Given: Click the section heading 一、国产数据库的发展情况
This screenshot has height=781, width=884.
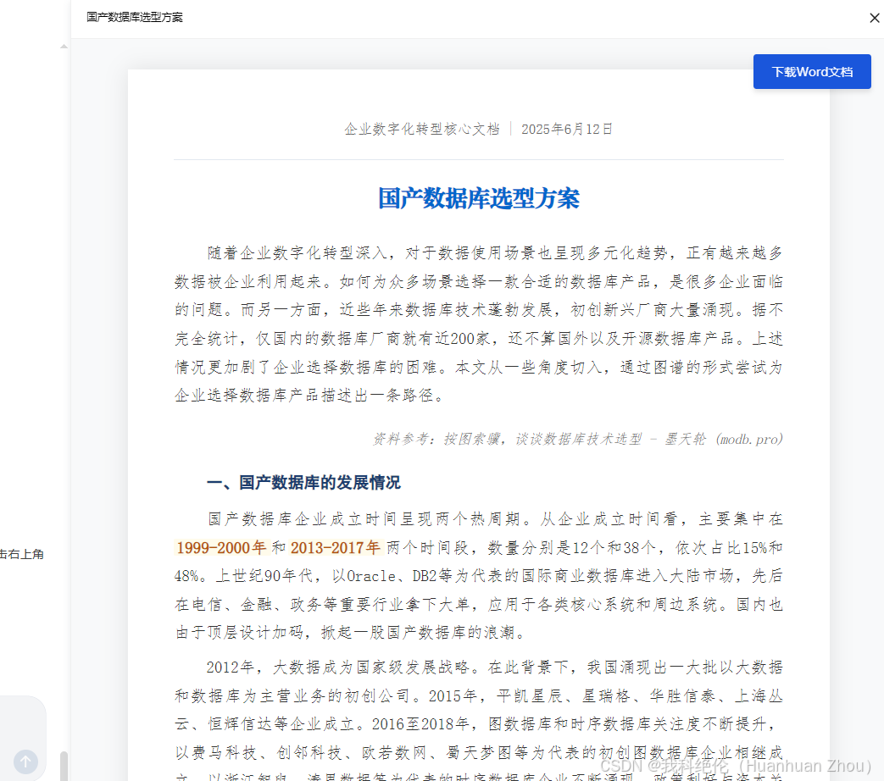Looking at the screenshot, I should [x=304, y=482].
